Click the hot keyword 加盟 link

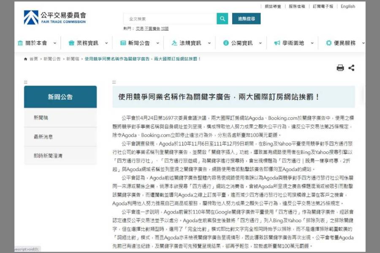pos(165,29)
